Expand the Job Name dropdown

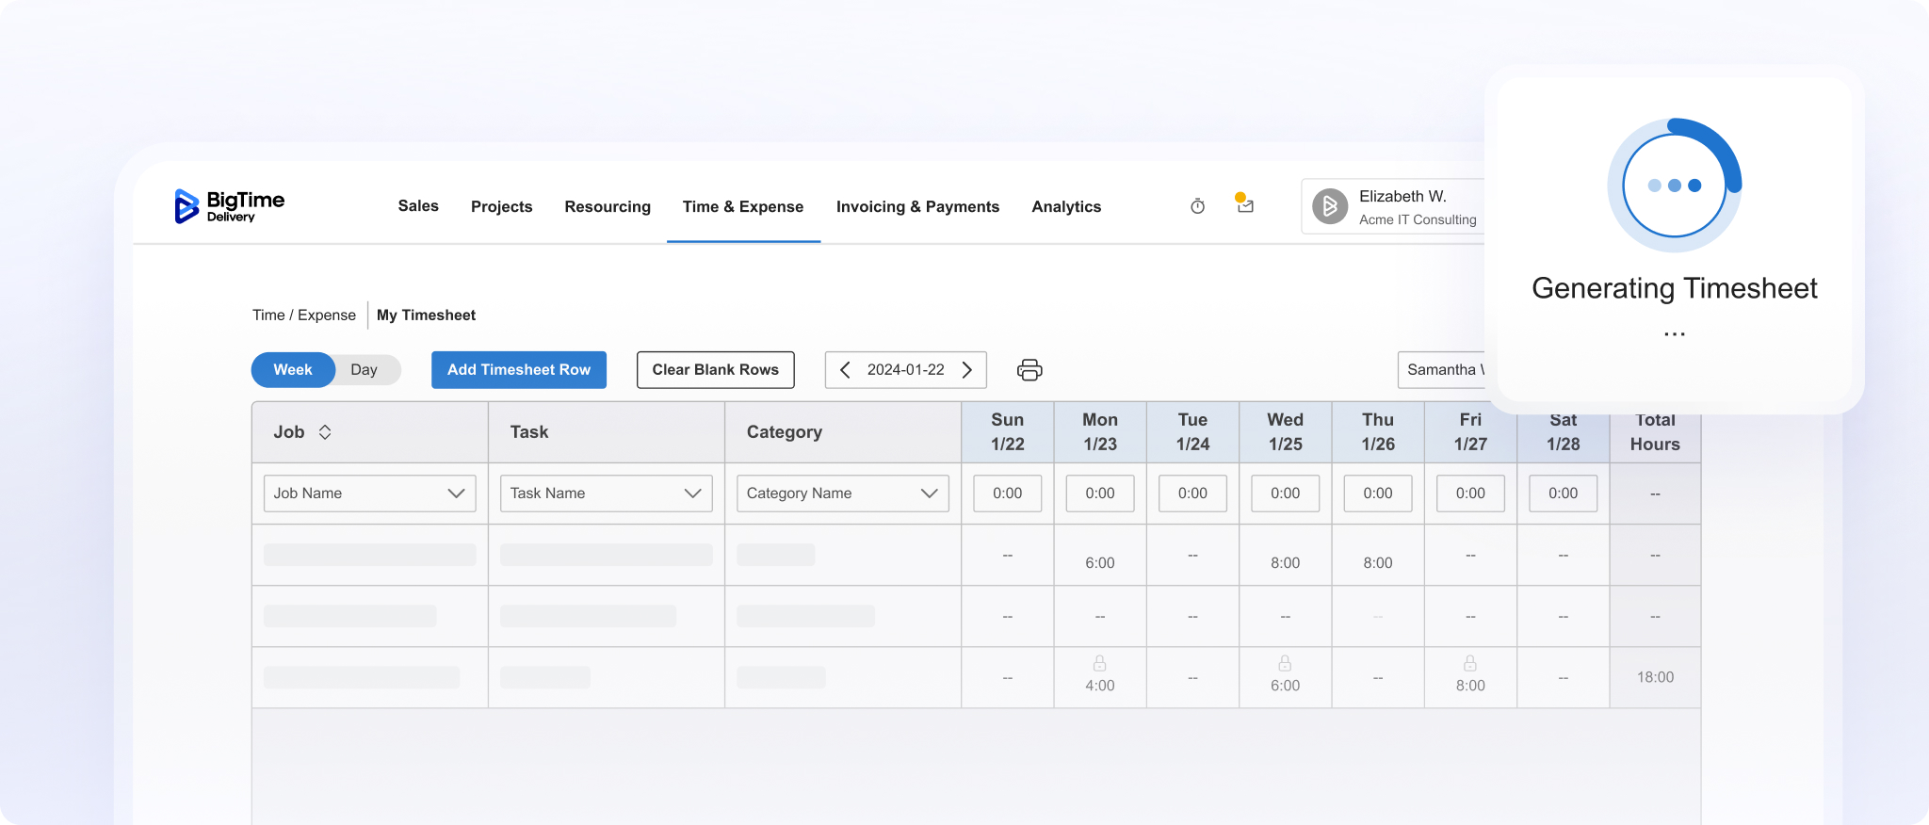(x=369, y=493)
